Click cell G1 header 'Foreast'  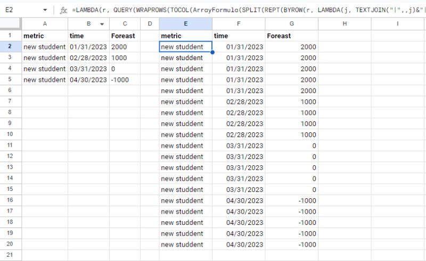[x=291, y=36]
